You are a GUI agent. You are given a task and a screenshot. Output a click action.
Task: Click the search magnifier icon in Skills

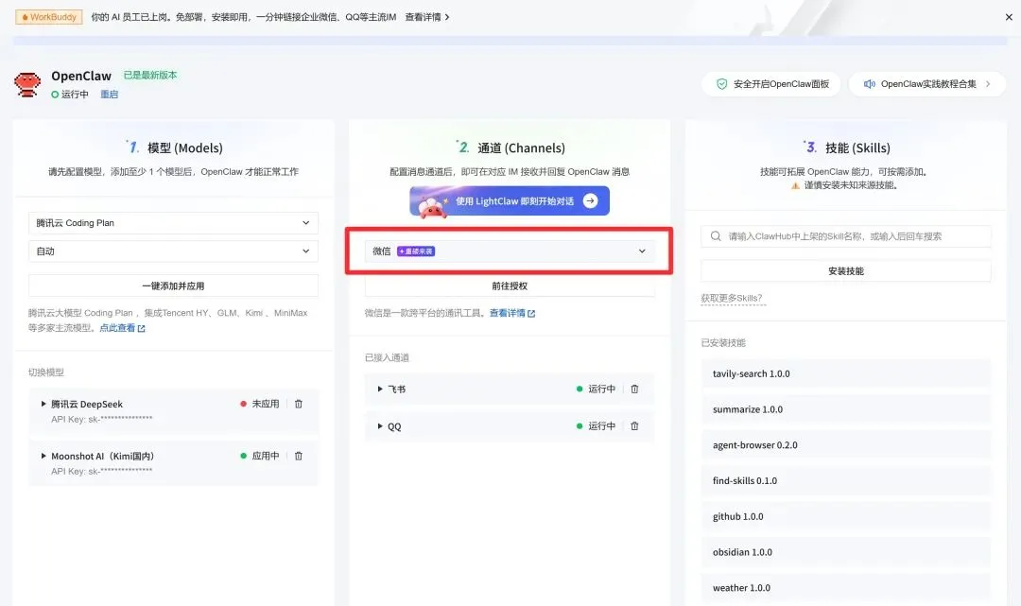[x=716, y=236]
